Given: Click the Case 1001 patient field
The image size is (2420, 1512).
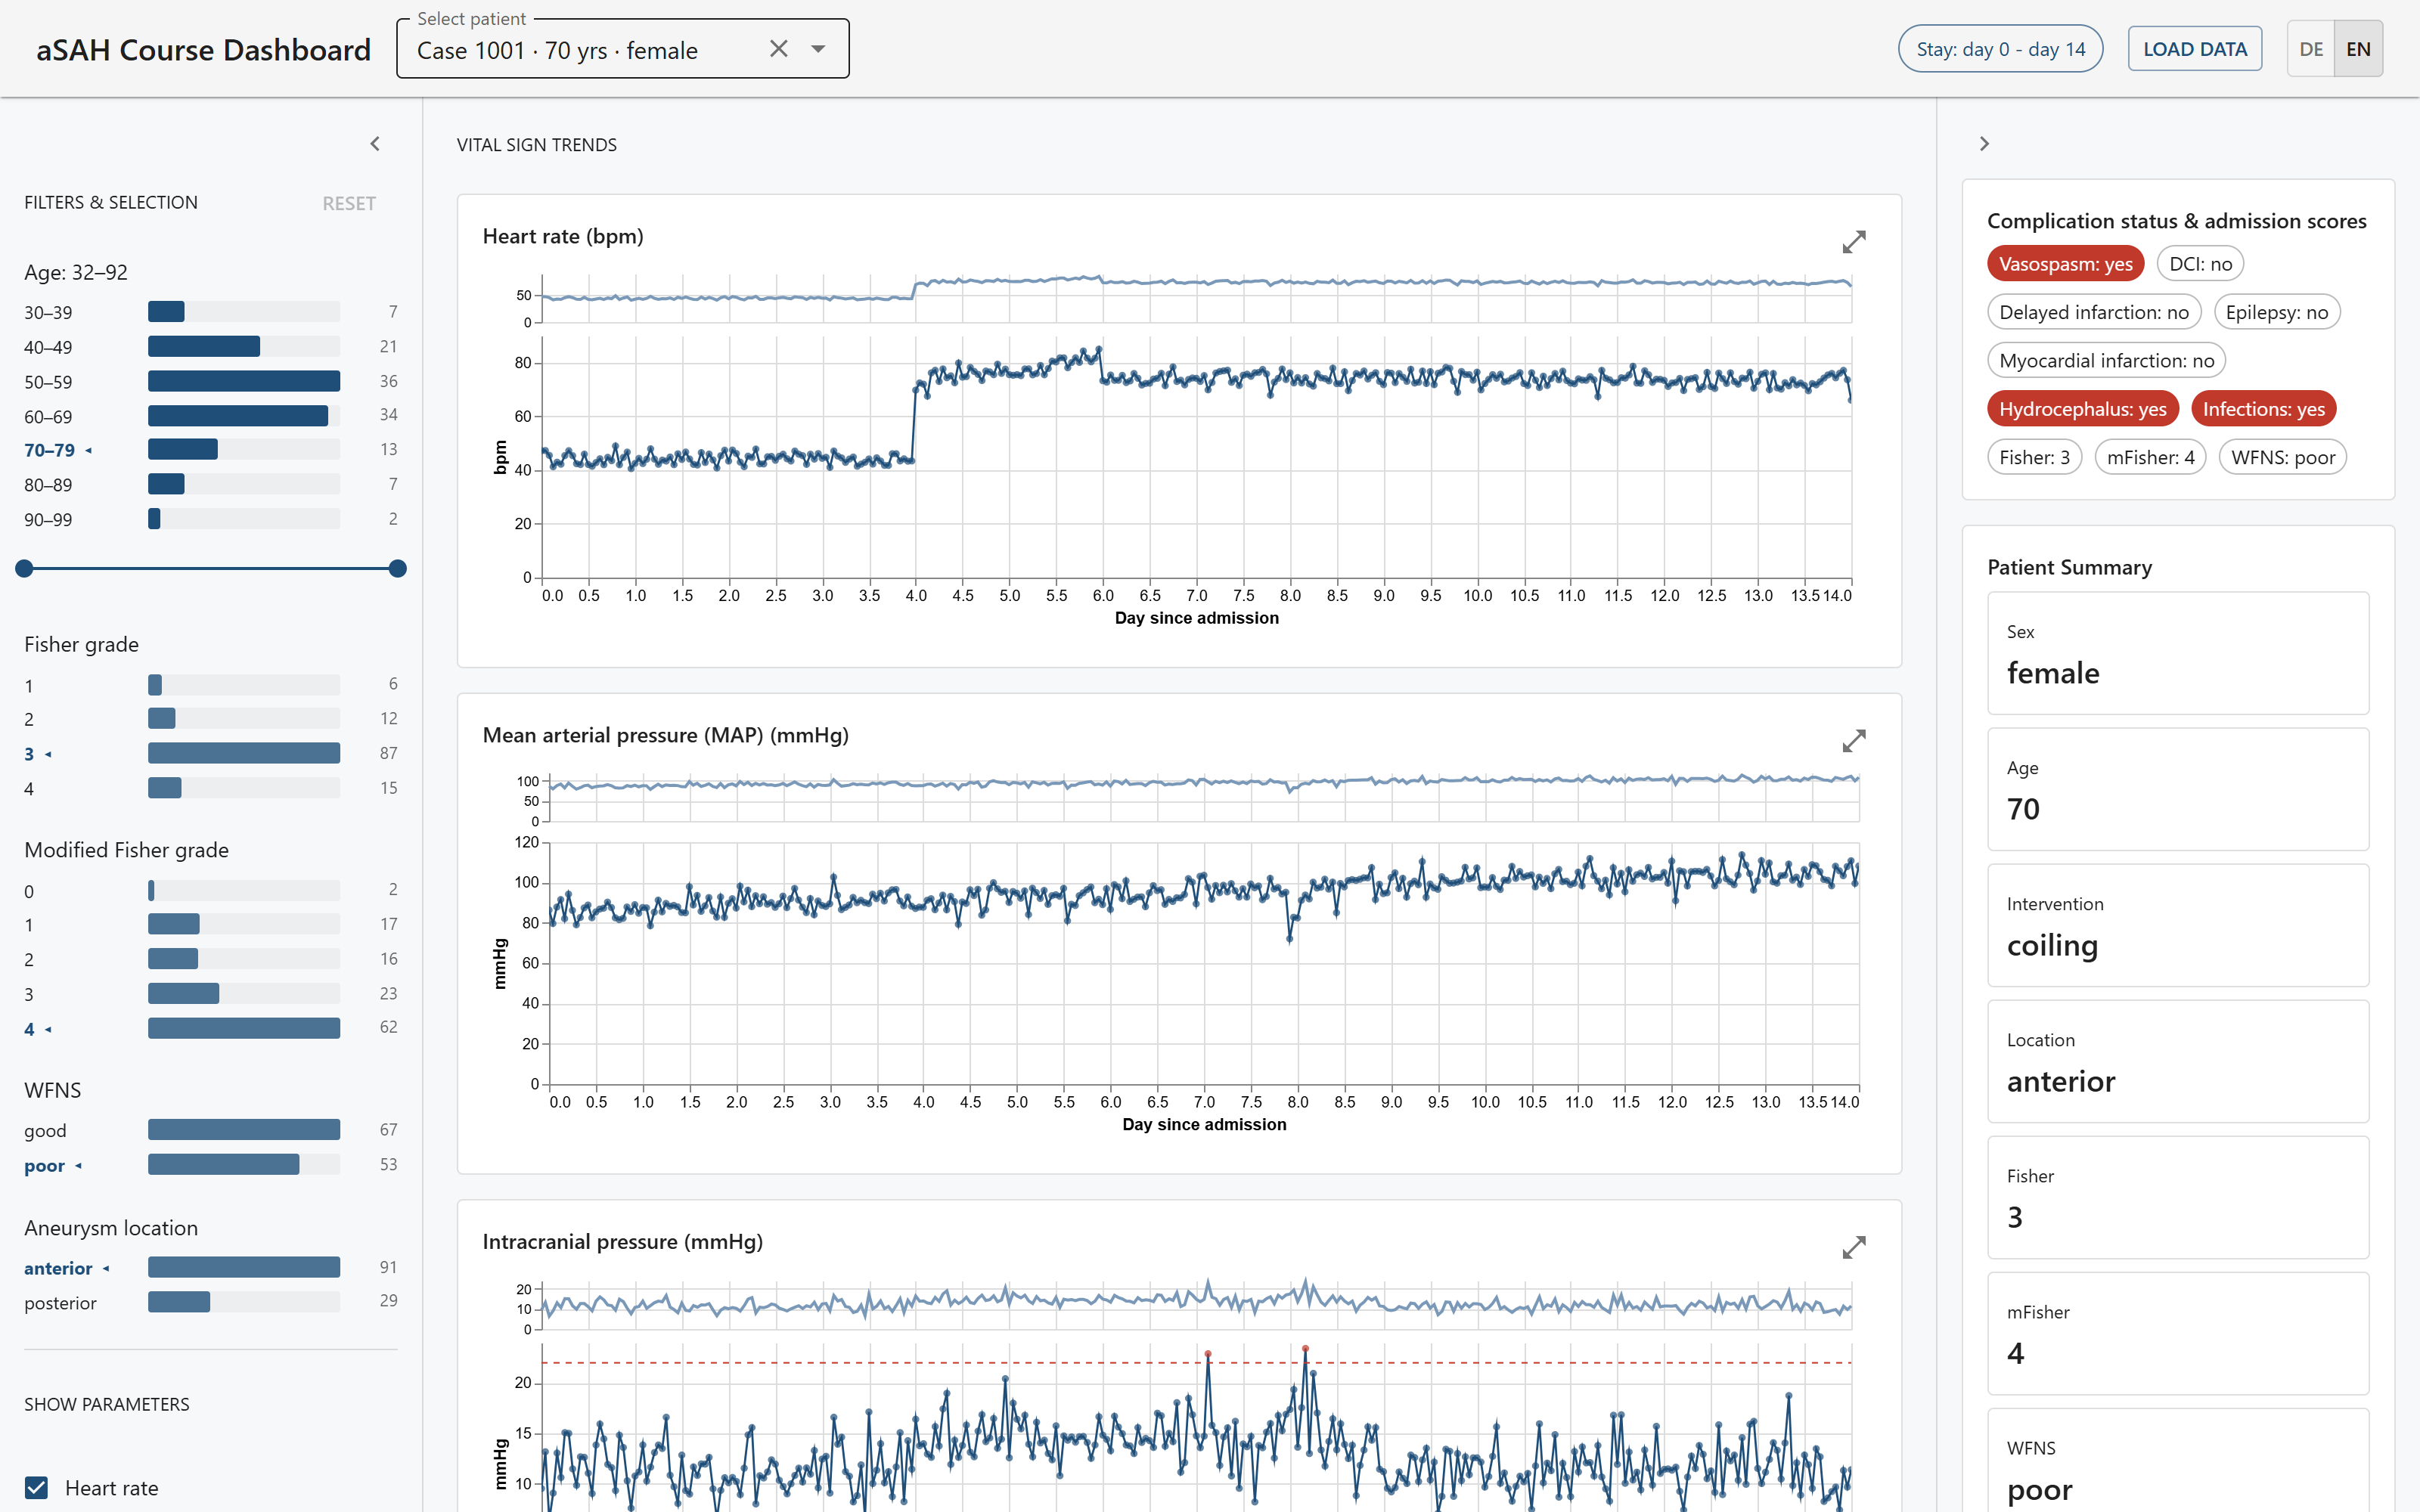Looking at the screenshot, I should pos(622,49).
